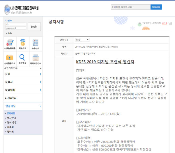
Task: Select 공지사항 in sidebar submenu
Action: 11,113
